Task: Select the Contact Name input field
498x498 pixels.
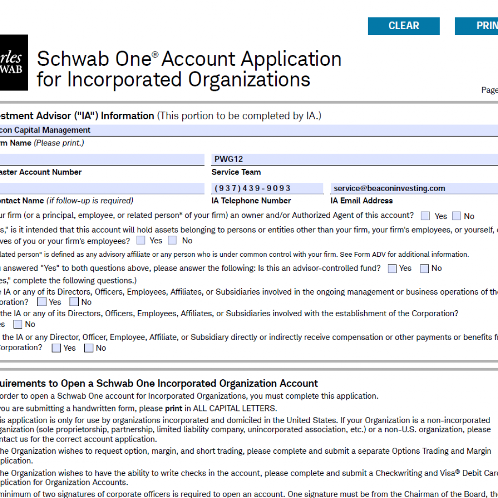Action: pos(102,188)
